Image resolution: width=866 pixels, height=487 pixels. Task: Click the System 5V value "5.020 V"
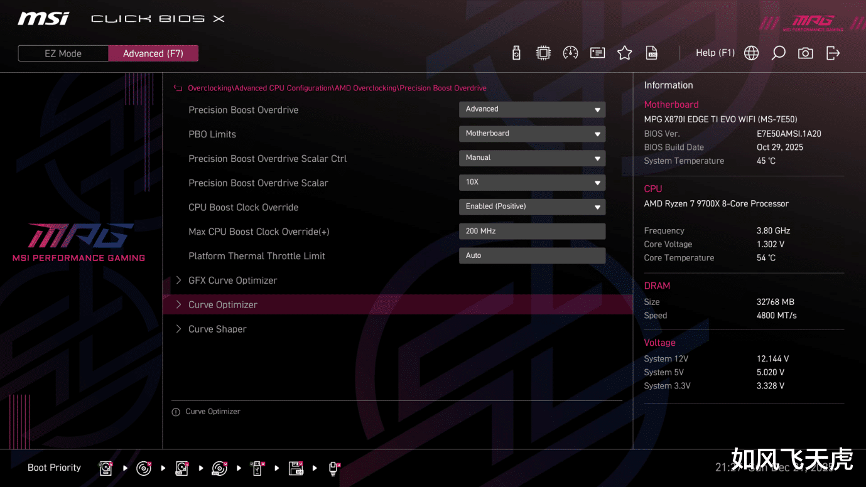click(771, 373)
